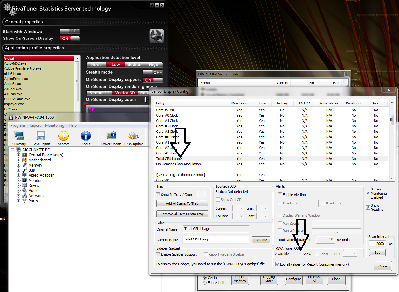Viewport: 399px width, 292px height.
Task: Click the Current Name text field
Action: [x=216, y=239]
